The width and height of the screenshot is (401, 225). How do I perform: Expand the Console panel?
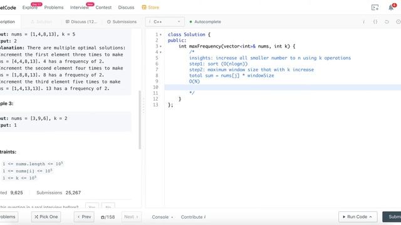click(x=162, y=217)
